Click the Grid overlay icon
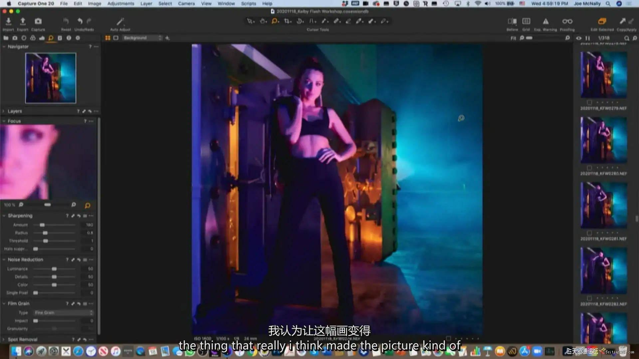 click(x=526, y=22)
